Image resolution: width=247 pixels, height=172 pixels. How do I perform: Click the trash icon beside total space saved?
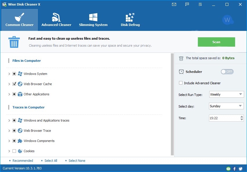pyautogui.click(x=181, y=58)
